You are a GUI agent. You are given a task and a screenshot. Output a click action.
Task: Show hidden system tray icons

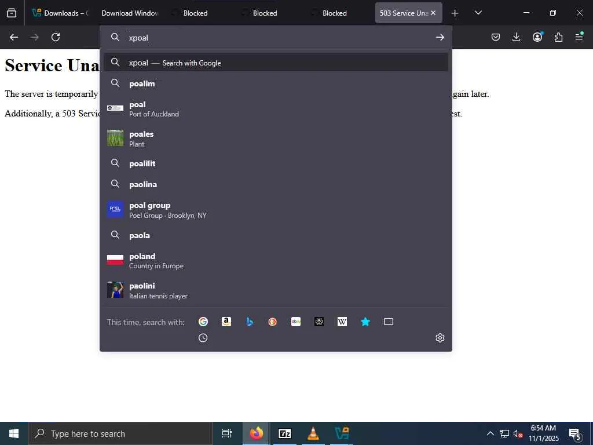click(490, 433)
